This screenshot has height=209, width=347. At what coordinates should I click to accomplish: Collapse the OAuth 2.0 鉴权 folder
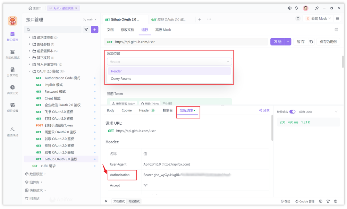click(46, 71)
